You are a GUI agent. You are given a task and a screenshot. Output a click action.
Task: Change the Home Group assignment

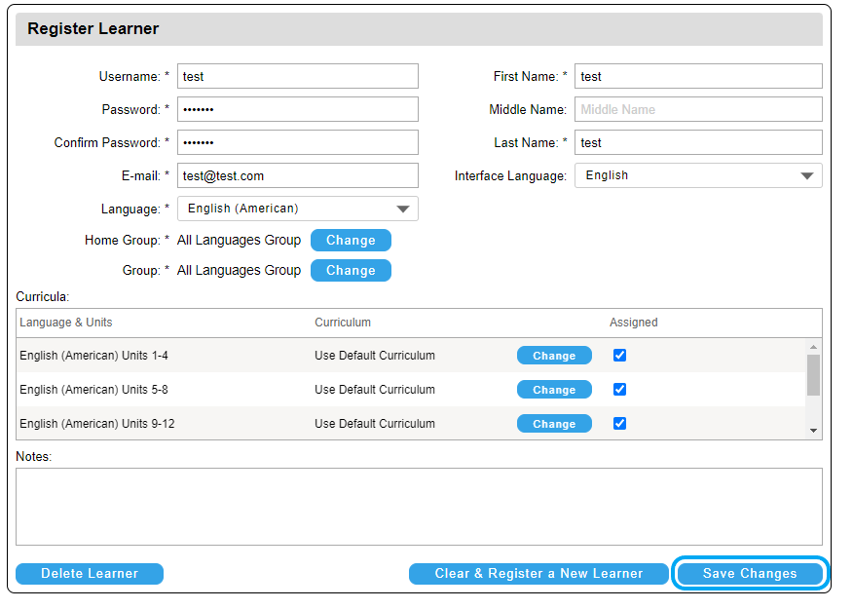coord(351,240)
